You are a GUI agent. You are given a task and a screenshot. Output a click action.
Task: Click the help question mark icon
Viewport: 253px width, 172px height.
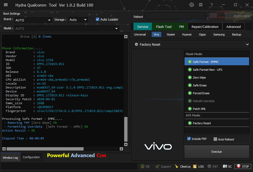(x=212, y=5)
